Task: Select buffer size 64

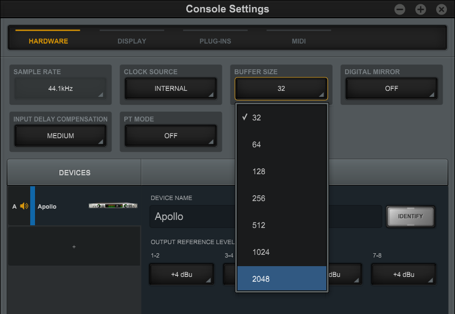Action: click(x=282, y=144)
